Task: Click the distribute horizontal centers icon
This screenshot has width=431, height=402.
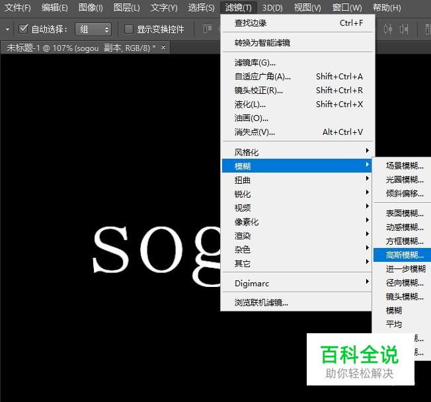Action: click(388, 29)
